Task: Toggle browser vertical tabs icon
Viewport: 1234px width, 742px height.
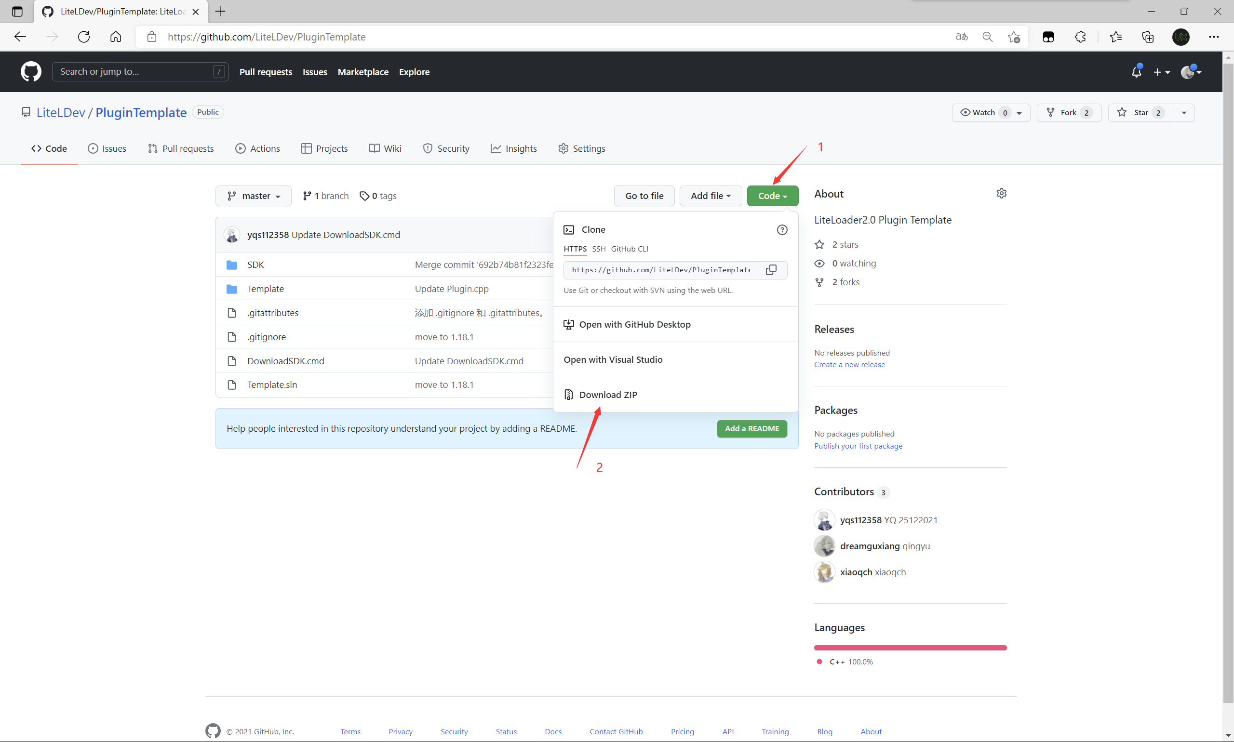Action: click(17, 11)
